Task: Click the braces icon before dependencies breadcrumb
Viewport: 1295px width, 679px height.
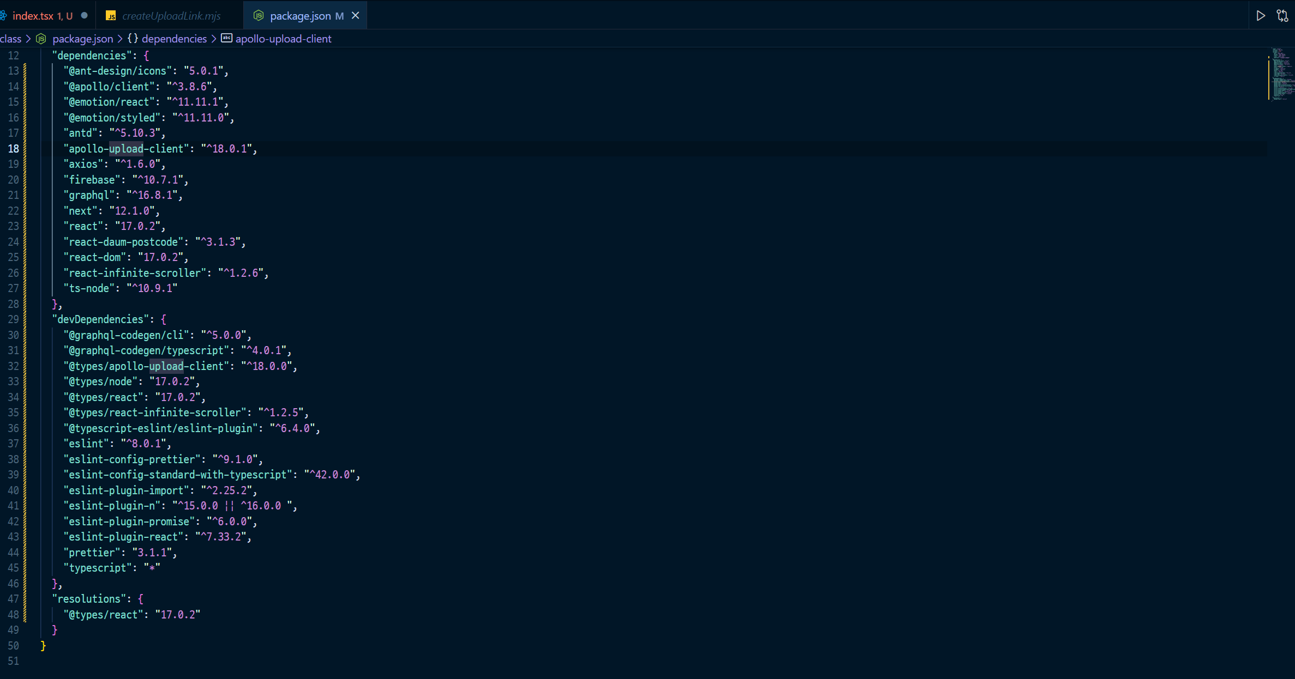Action: tap(133, 39)
